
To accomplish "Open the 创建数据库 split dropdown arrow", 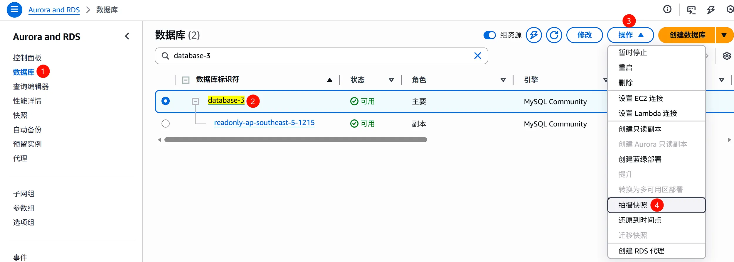I will click(x=724, y=35).
